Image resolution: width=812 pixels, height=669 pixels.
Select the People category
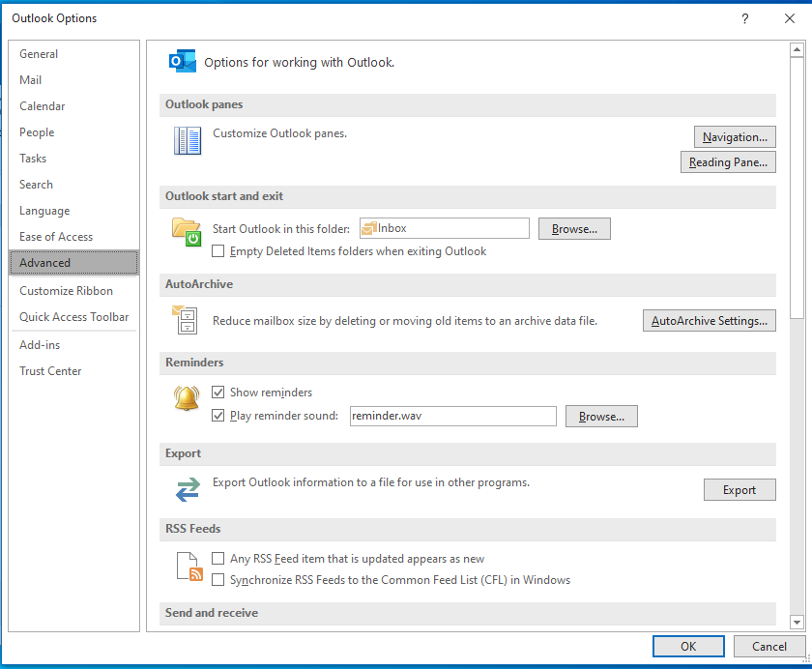click(73, 132)
